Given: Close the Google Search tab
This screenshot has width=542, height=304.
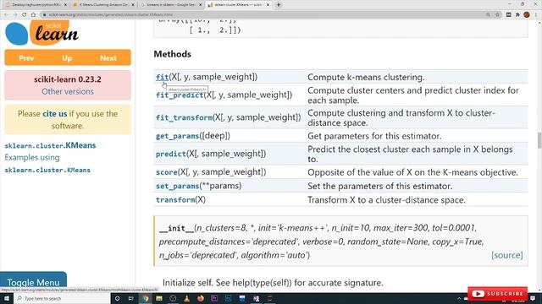Looking at the screenshot, I should click(200, 5).
